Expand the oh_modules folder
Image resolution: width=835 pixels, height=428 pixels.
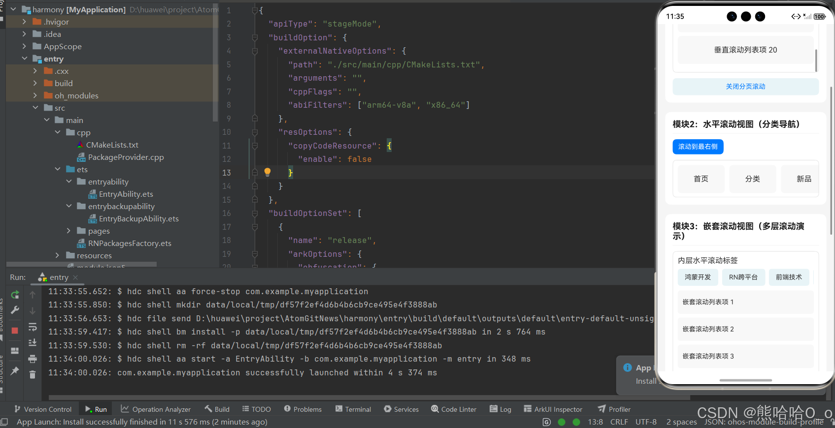tap(35, 95)
